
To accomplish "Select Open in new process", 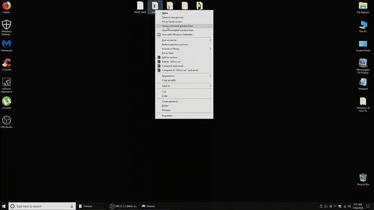I will 184,17.
